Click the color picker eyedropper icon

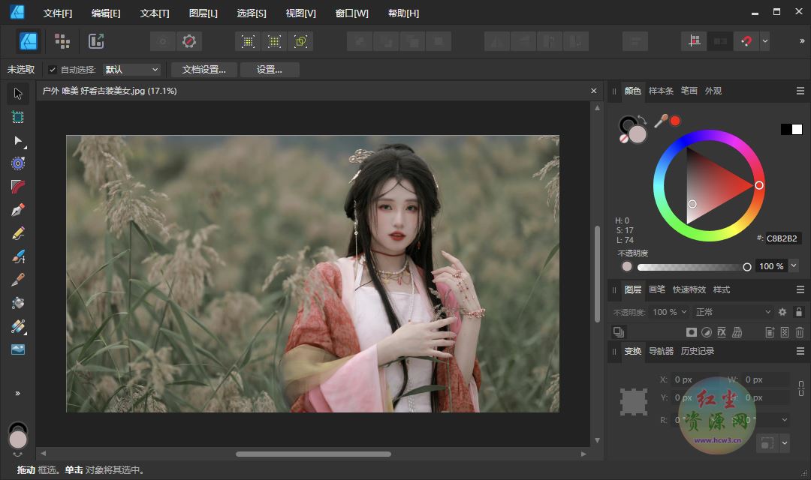(x=661, y=121)
